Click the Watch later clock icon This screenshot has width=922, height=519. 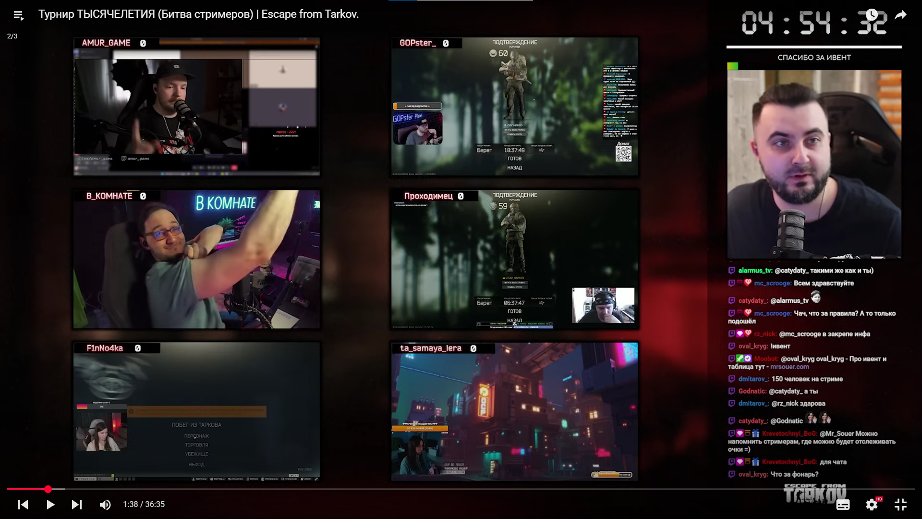coord(871,15)
